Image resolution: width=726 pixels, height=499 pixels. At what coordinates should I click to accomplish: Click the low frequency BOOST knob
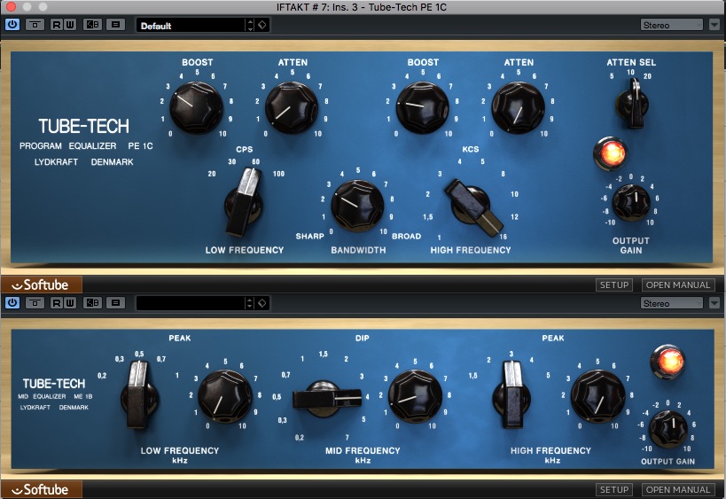click(196, 108)
